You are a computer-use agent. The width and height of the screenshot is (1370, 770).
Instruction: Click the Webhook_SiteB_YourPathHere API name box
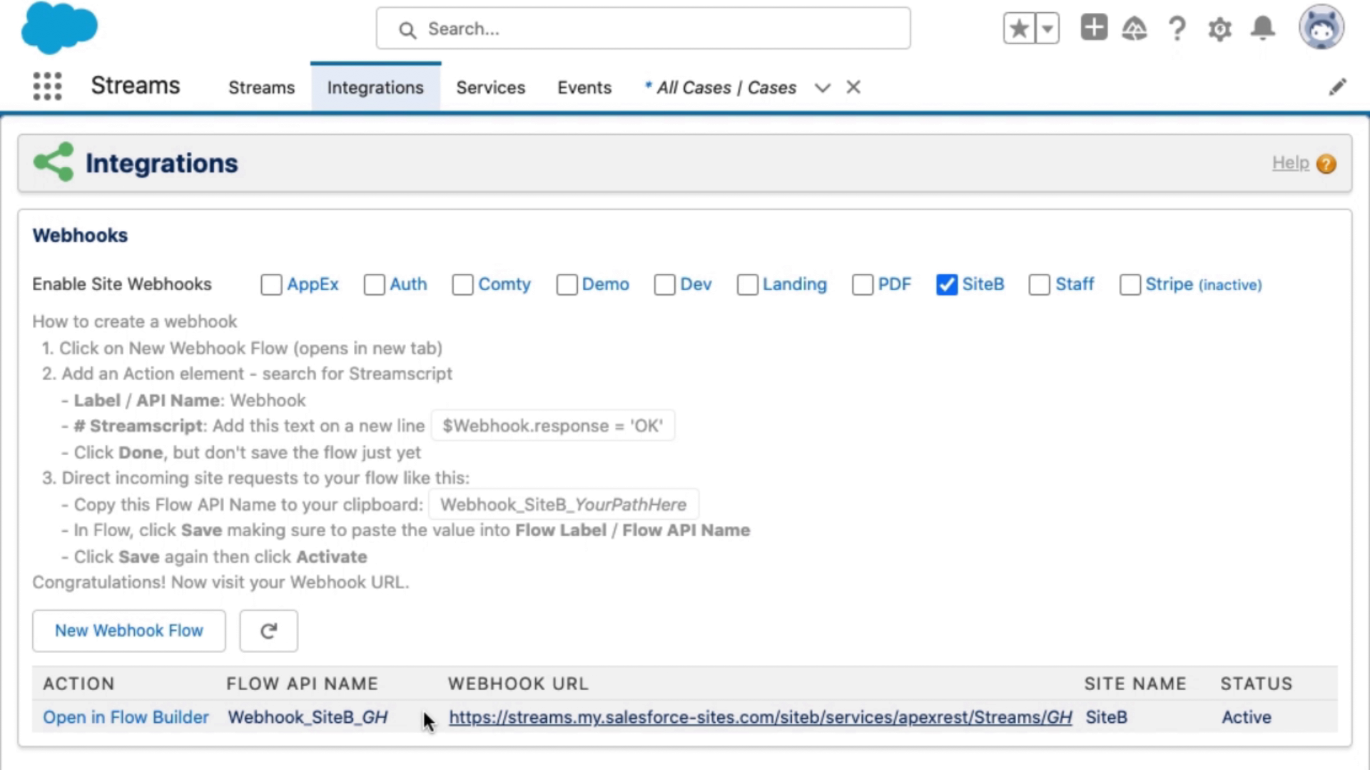point(563,505)
